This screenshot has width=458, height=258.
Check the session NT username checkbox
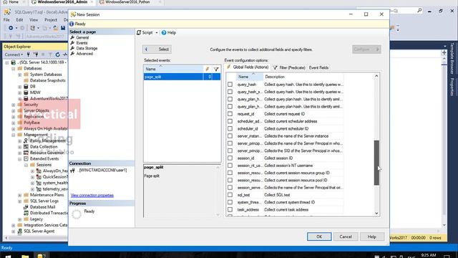[x=230, y=166]
